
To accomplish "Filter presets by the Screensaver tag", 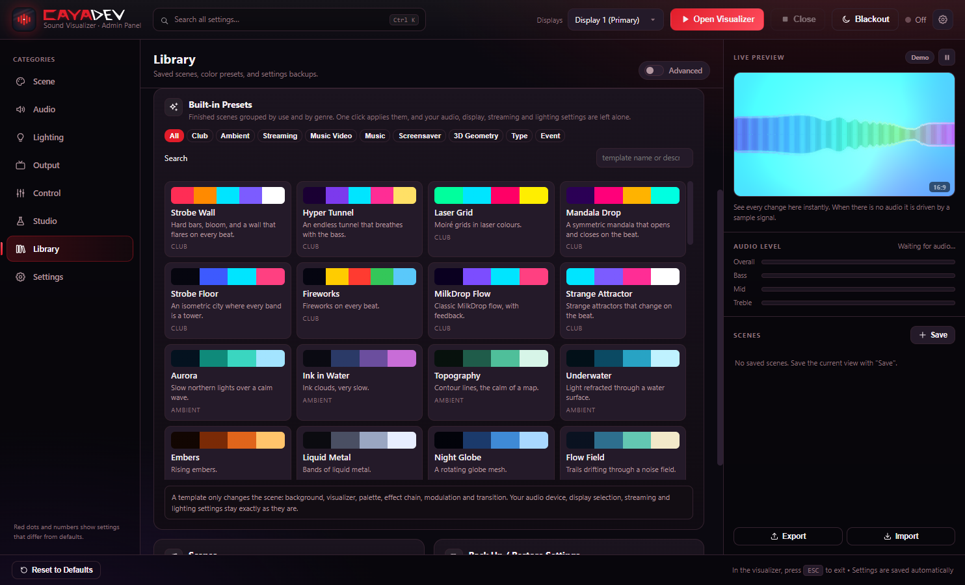I will 419,136.
